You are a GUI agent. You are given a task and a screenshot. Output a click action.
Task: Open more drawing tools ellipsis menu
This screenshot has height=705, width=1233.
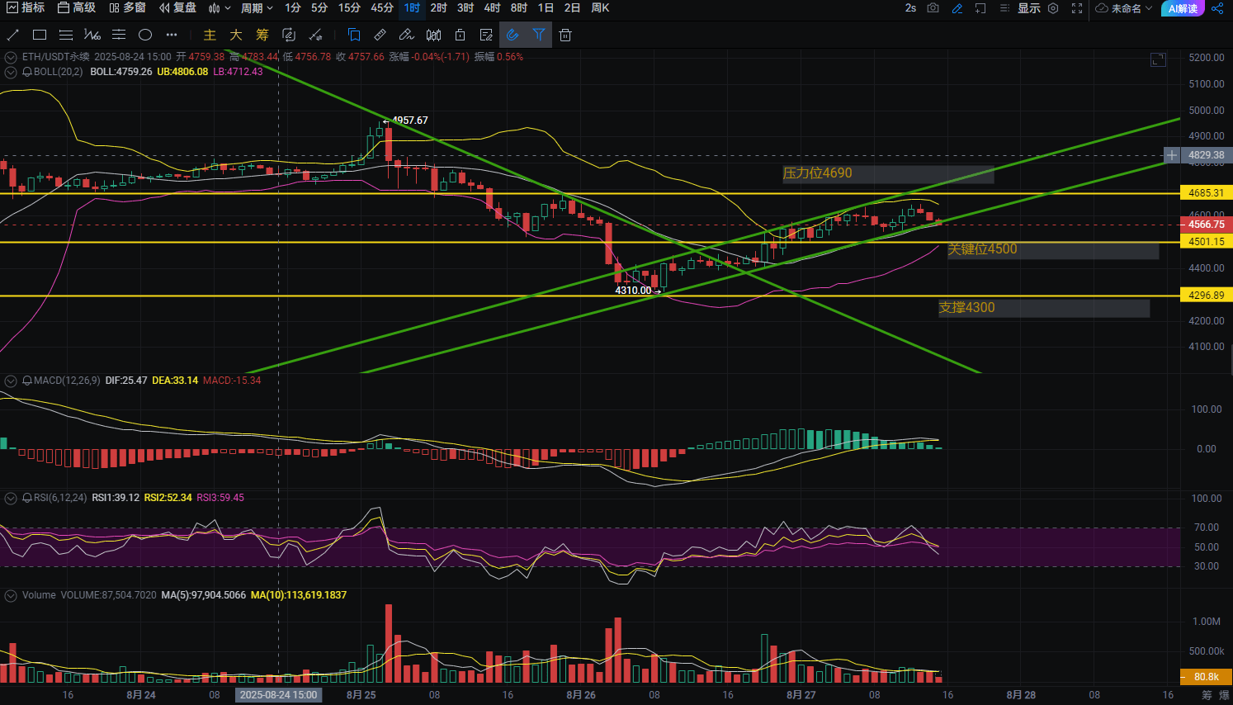[172, 35]
